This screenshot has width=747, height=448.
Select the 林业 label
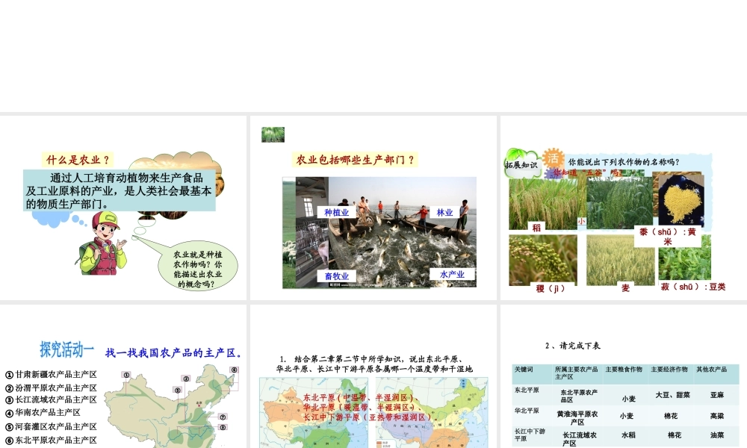[x=445, y=212]
